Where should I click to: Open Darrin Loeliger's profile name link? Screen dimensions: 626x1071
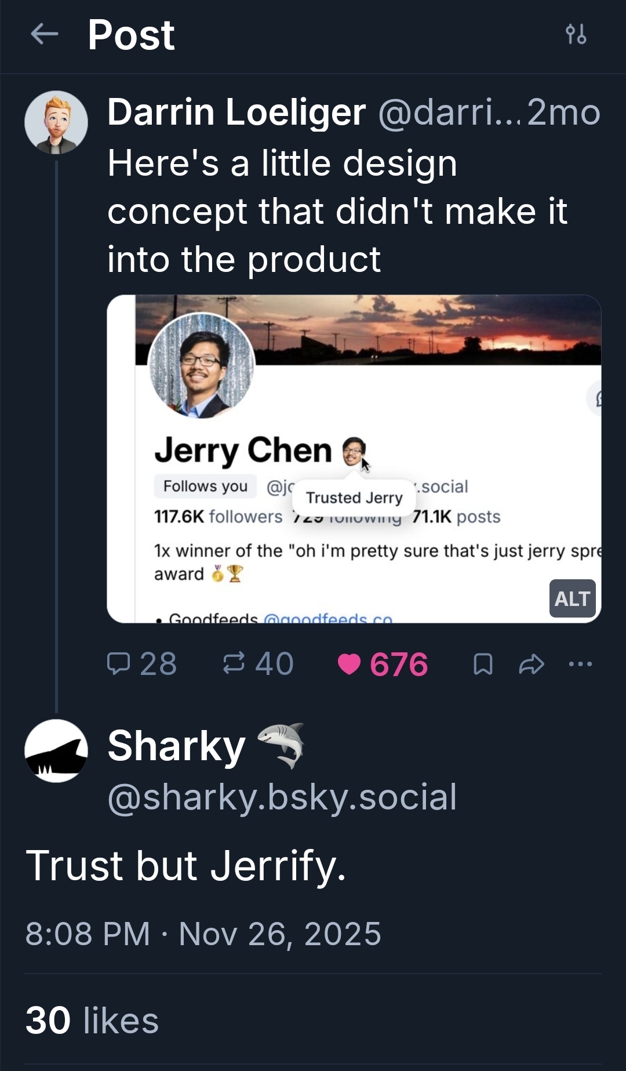pyautogui.click(x=236, y=112)
